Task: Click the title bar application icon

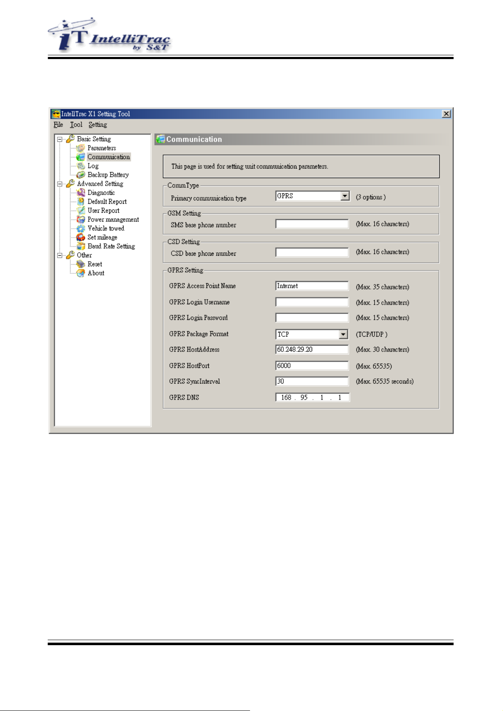Action: pos(56,114)
